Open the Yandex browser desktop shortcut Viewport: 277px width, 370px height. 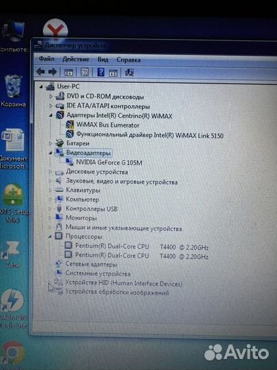[55, 29]
